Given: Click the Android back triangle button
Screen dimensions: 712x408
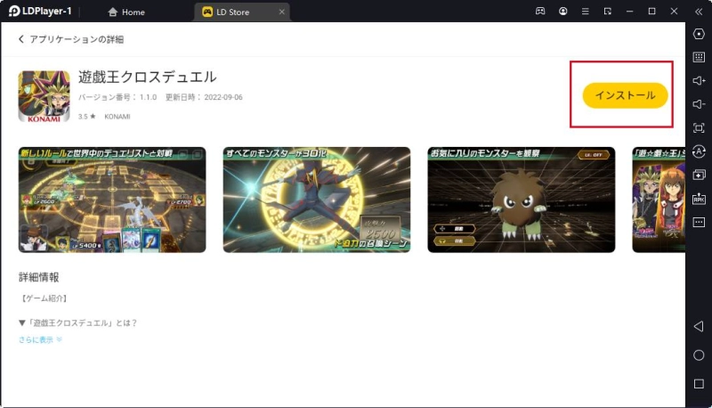Looking at the screenshot, I should tap(699, 326).
